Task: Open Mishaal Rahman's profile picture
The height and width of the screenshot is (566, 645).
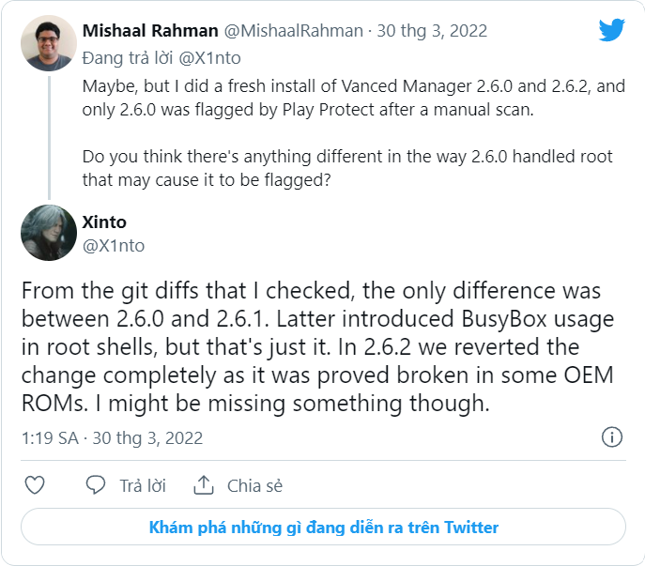Action: [x=47, y=43]
